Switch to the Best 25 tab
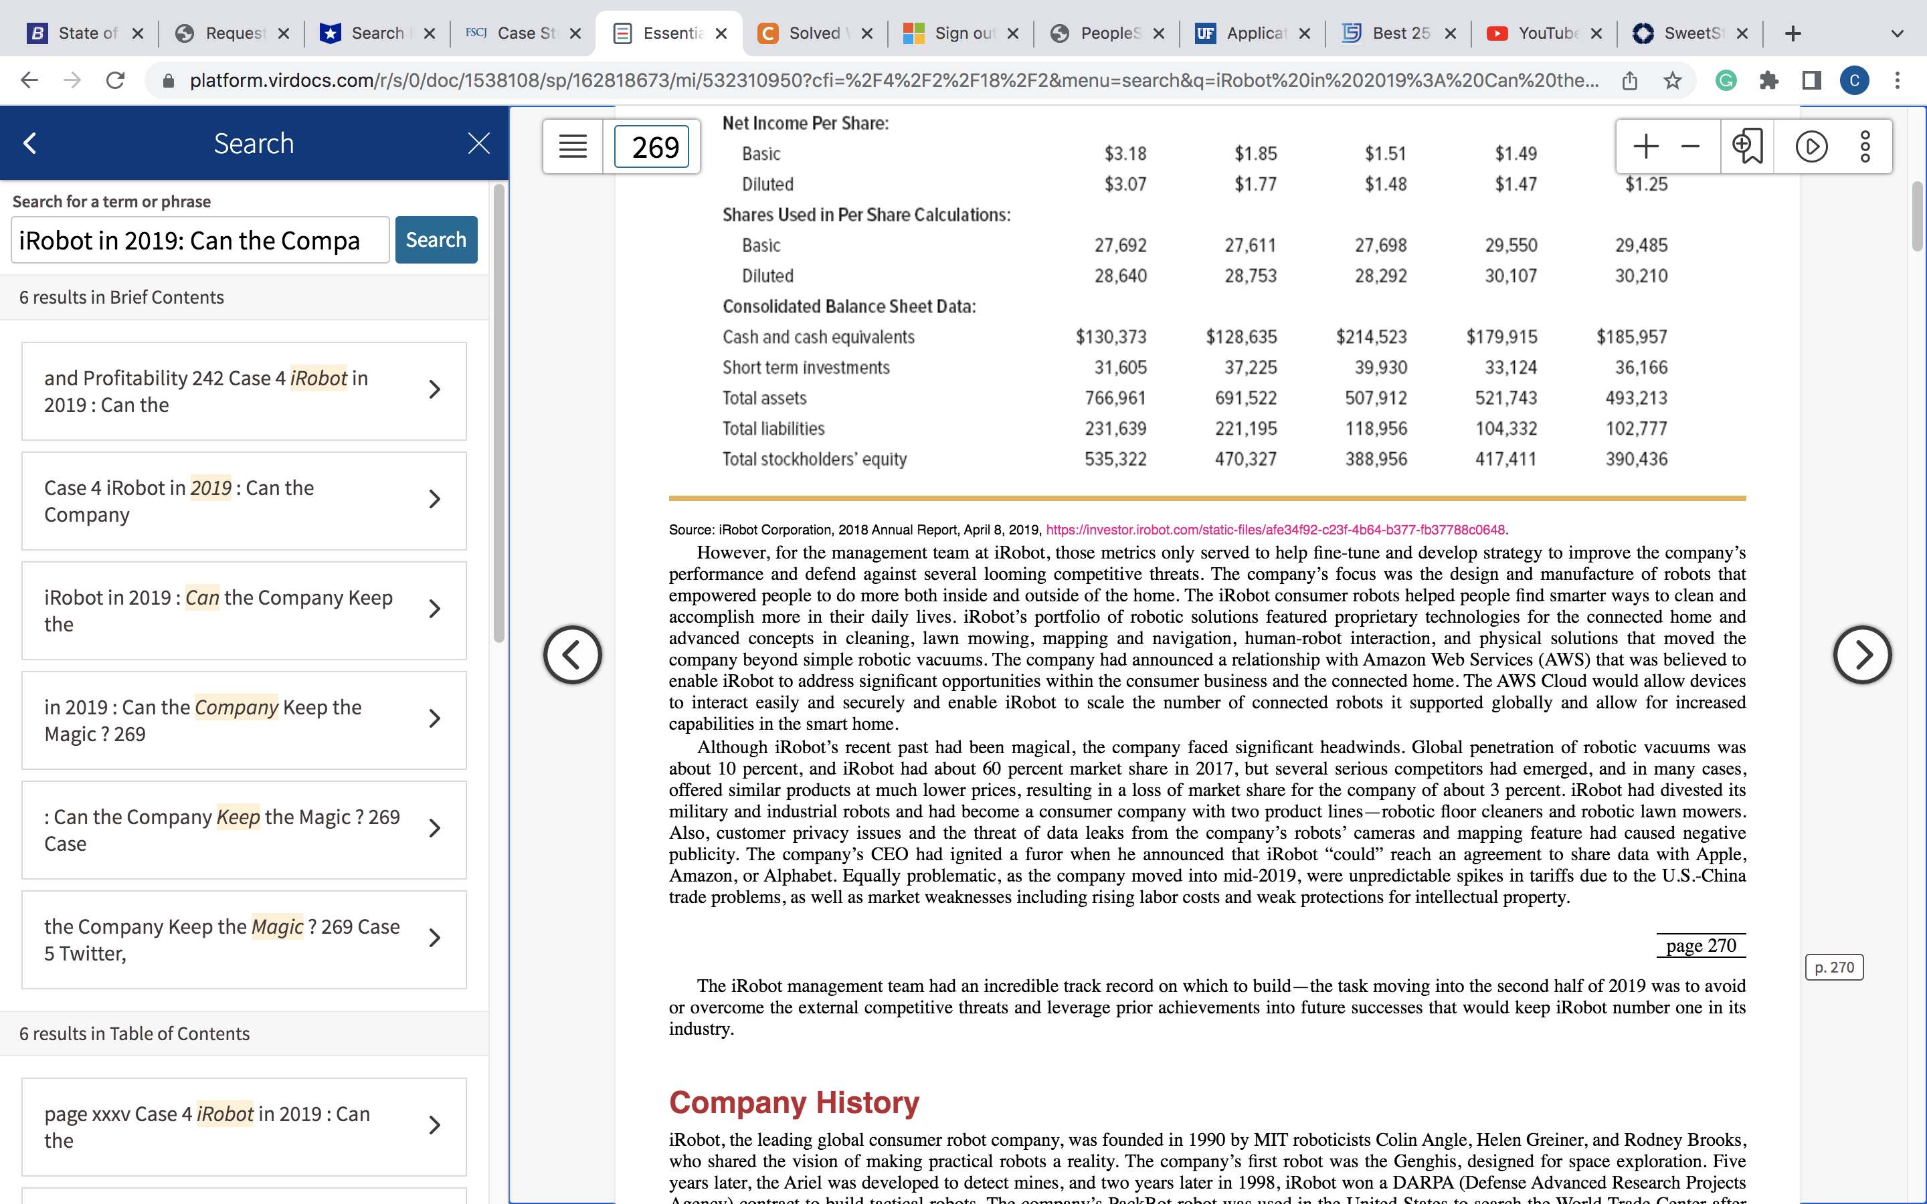Image resolution: width=1927 pixels, height=1204 pixels. (x=1398, y=33)
